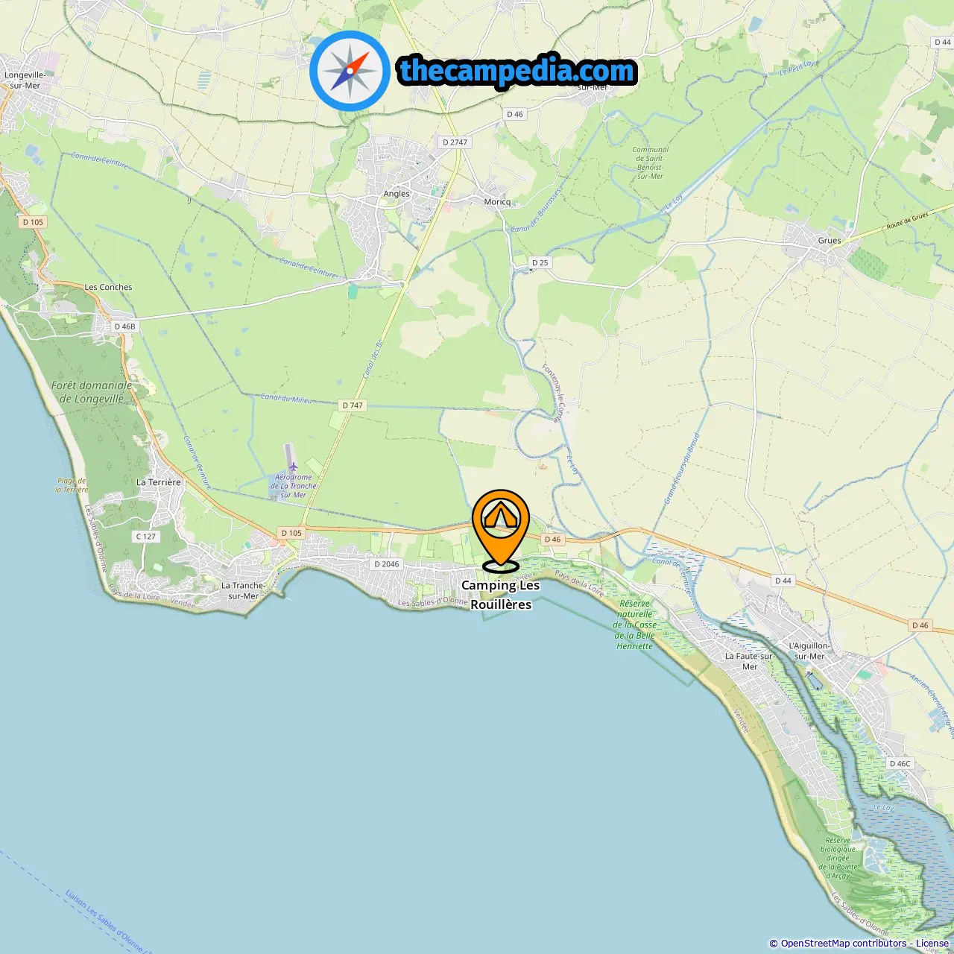Click the D 2046 road shield
Image resolution: width=954 pixels, height=954 pixels.
pyautogui.click(x=387, y=564)
